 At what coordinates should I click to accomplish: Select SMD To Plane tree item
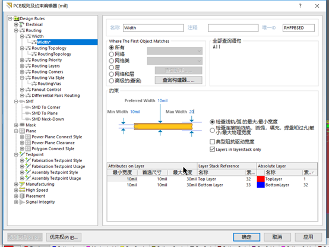pyautogui.click(x=45, y=113)
